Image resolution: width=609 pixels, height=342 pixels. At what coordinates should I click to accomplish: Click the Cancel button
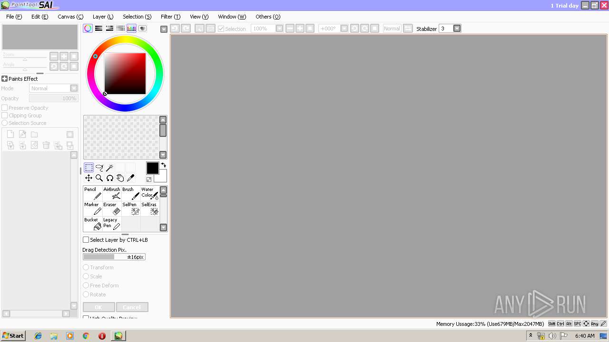click(132, 307)
